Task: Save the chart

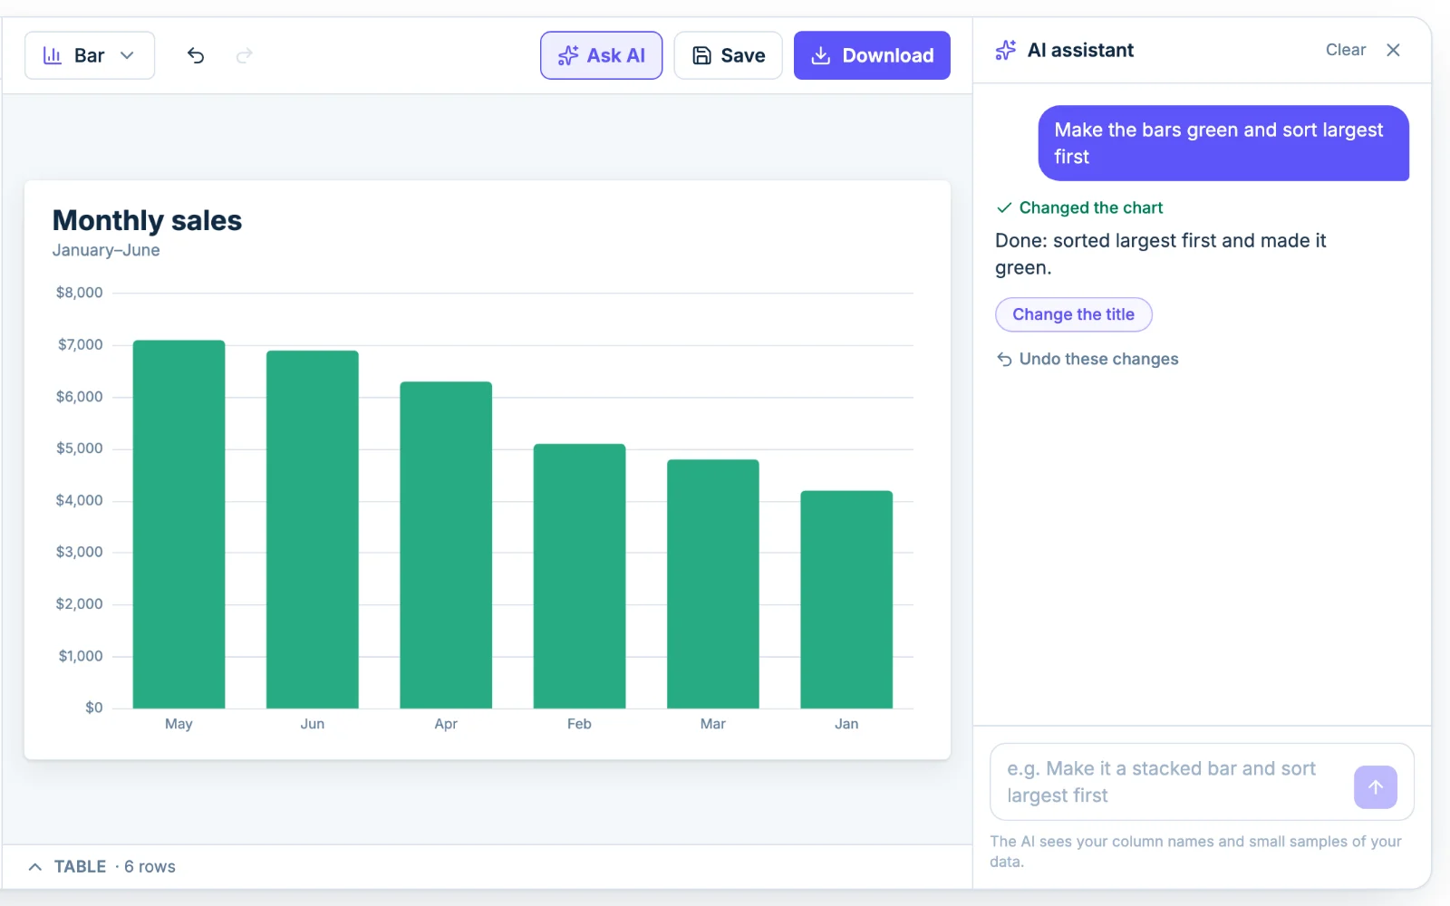Action: point(728,55)
